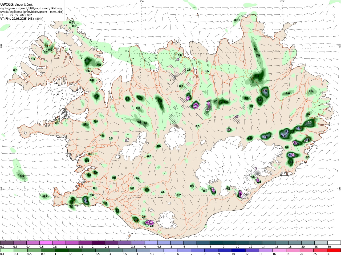341x256 pixels.
Task: Click the header line starting 'UWC/IG: Vindur (10m)'
Action: (x=17, y=5)
